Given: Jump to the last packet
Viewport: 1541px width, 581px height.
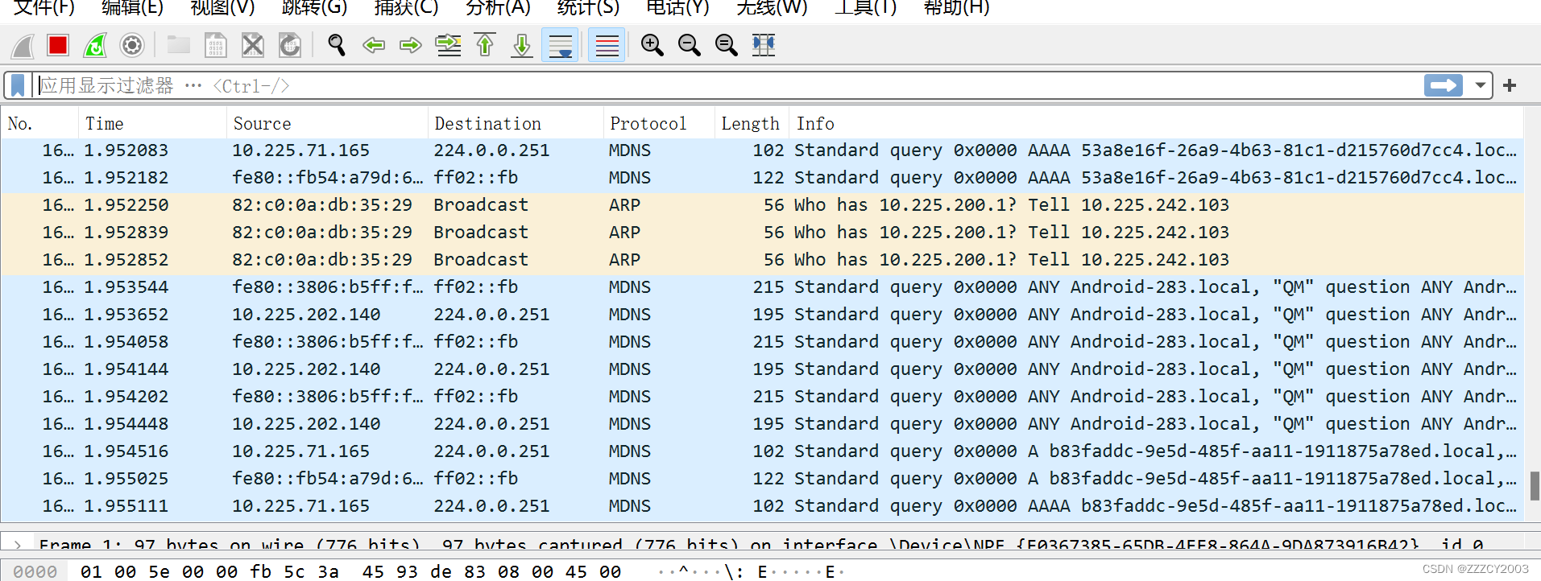Looking at the screenshot, I should tap(522, 45).
